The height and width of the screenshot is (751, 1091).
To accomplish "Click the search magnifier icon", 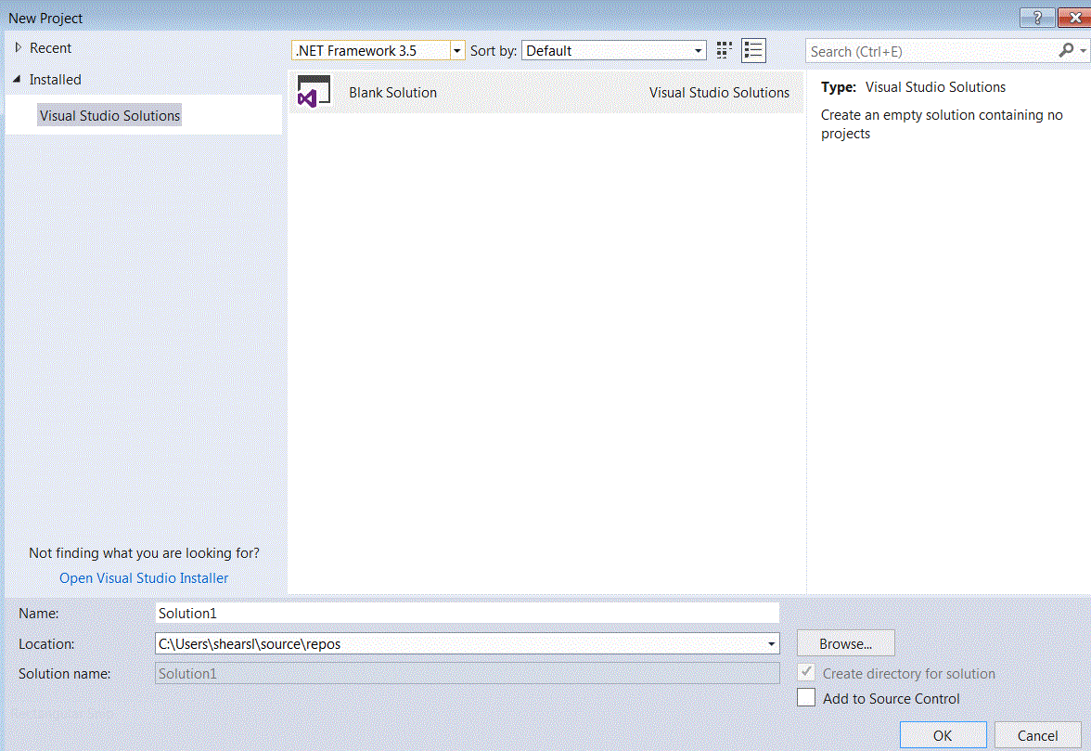I will (1066, 51).
